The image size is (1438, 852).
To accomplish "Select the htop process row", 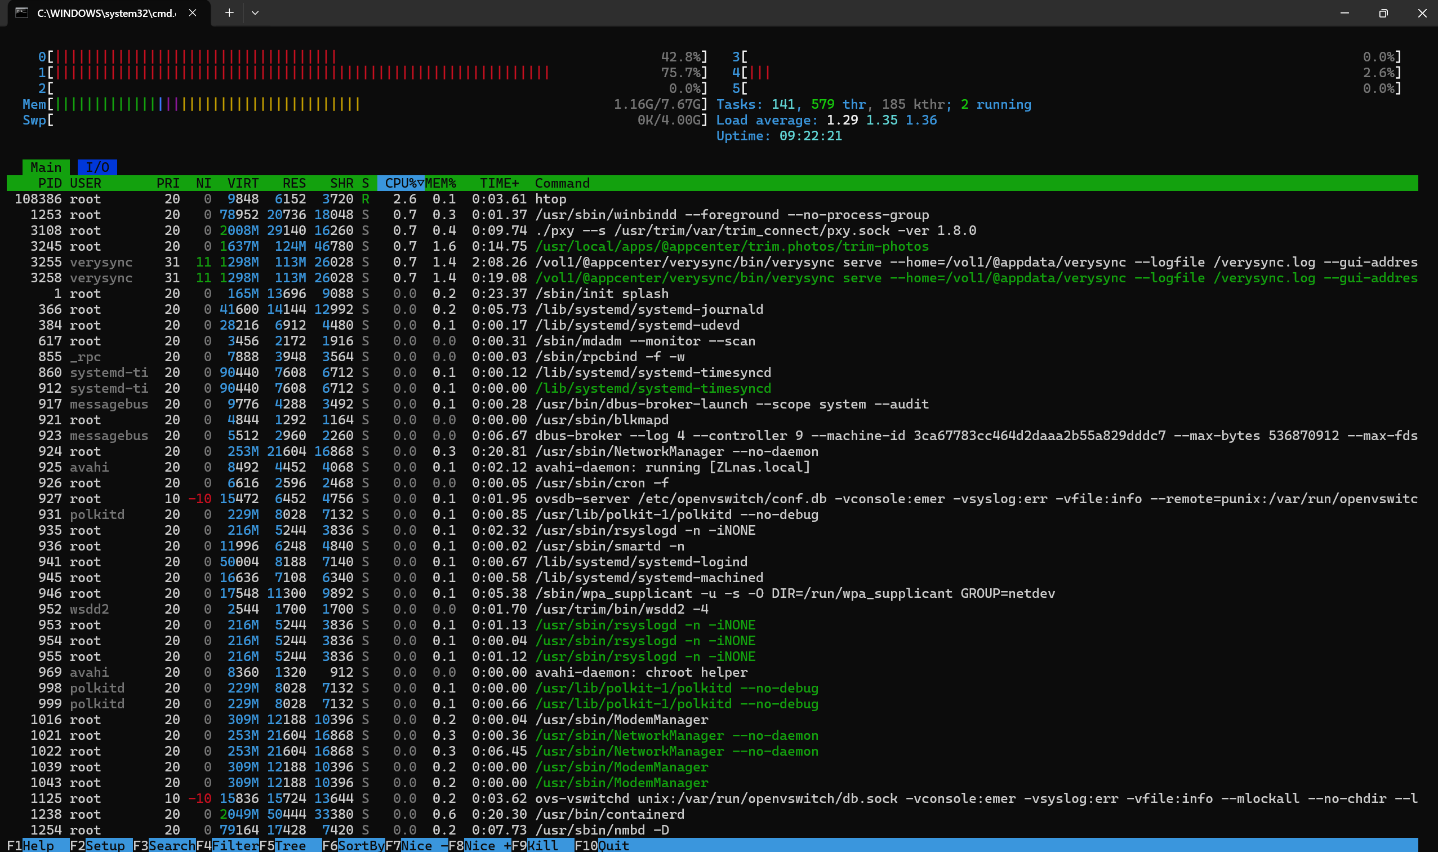I will tap(551, 199).
